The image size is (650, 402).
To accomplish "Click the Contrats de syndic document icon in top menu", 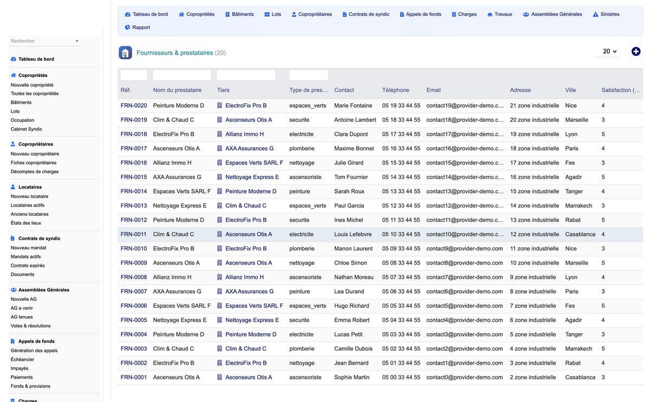I will click(x=344, y=15).
